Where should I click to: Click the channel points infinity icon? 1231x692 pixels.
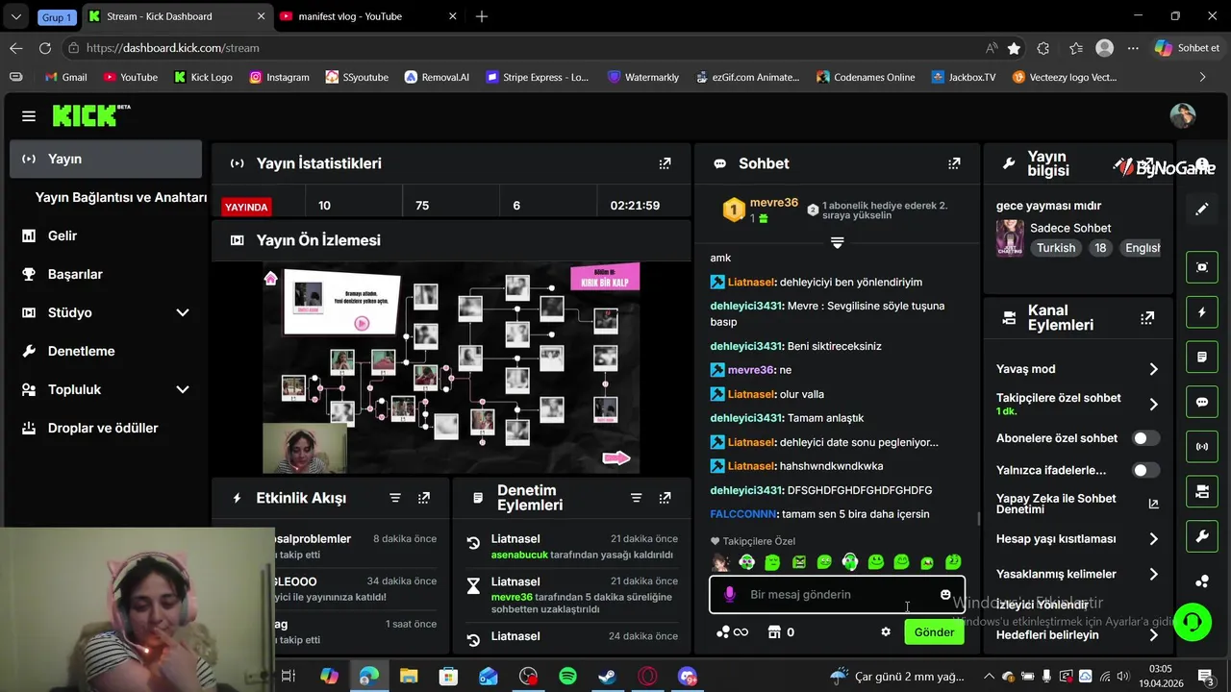732,632
